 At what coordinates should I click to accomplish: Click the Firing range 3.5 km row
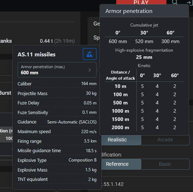tap(57, 141)
